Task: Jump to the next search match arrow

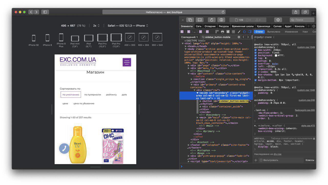Action: pos(248,37)
